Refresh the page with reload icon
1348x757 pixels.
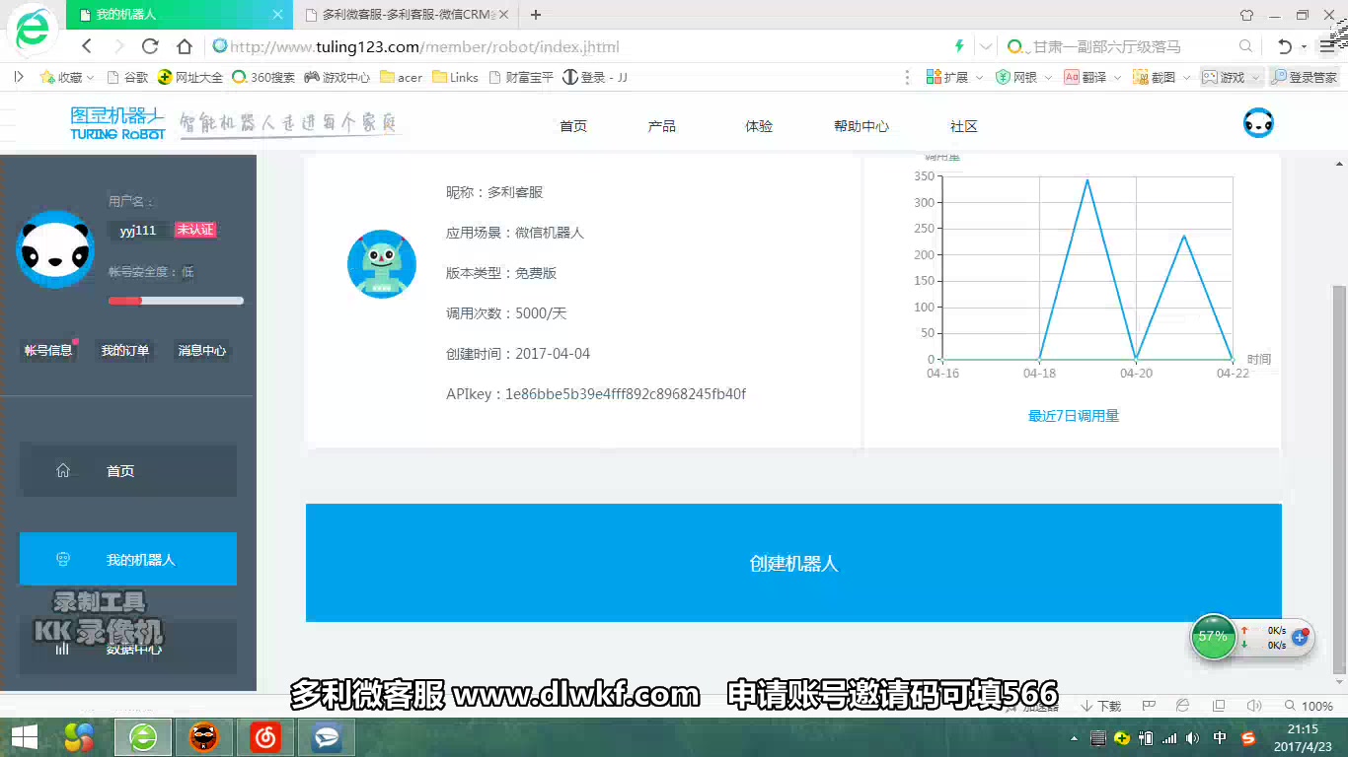coord(149,46)
